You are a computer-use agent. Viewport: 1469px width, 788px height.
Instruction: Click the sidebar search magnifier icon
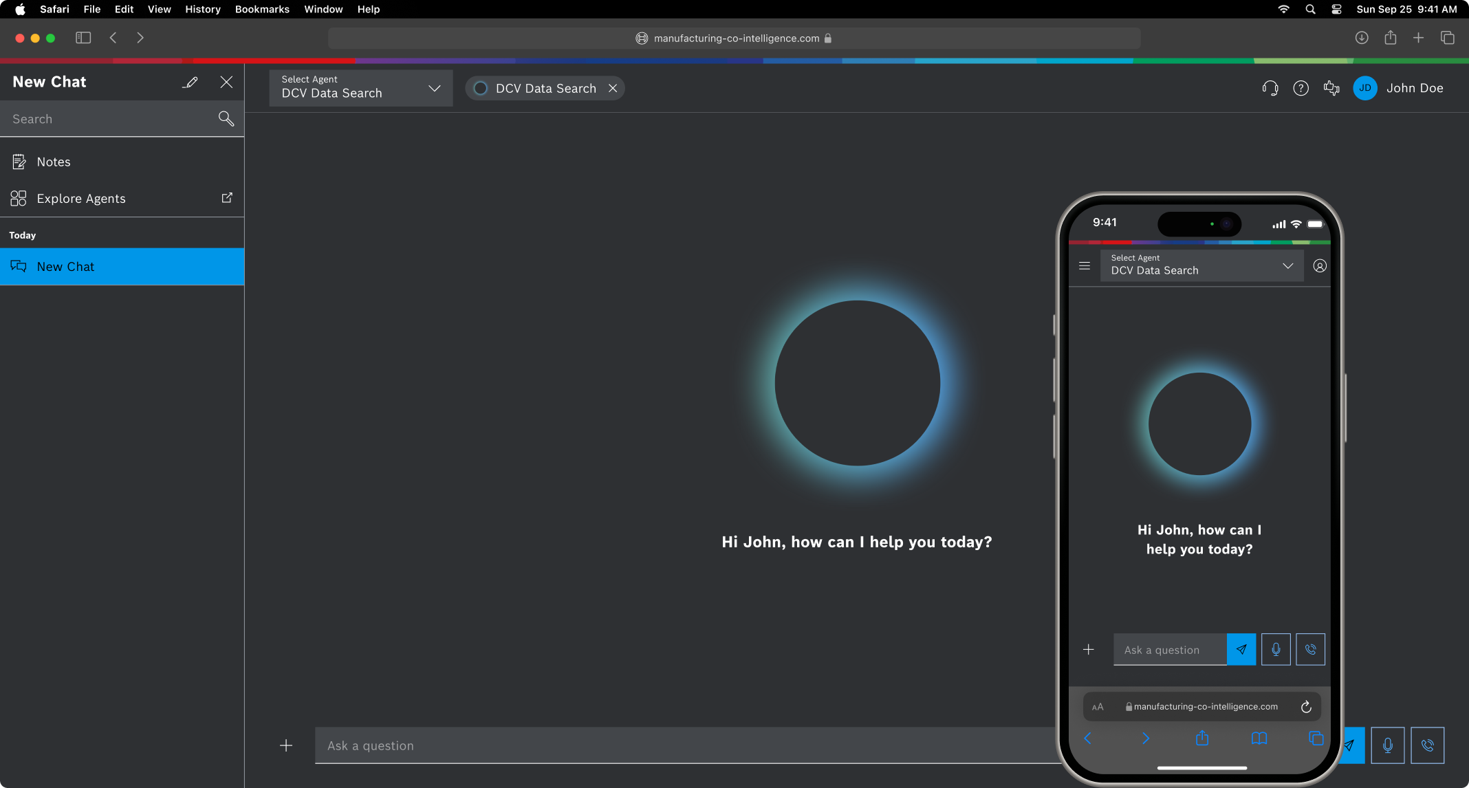point(226,118)
